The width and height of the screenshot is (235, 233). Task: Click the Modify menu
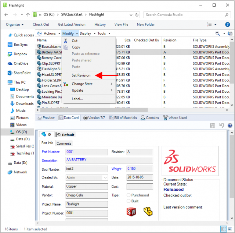point(70,33)
